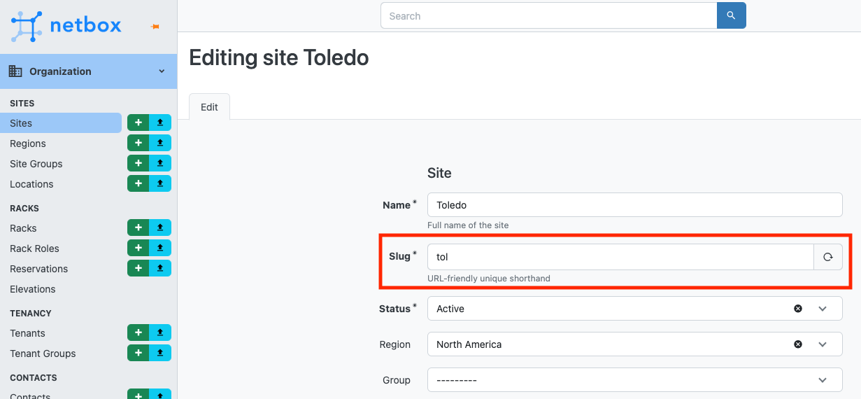Click import icon beside Rack Roles

(160, 248)
